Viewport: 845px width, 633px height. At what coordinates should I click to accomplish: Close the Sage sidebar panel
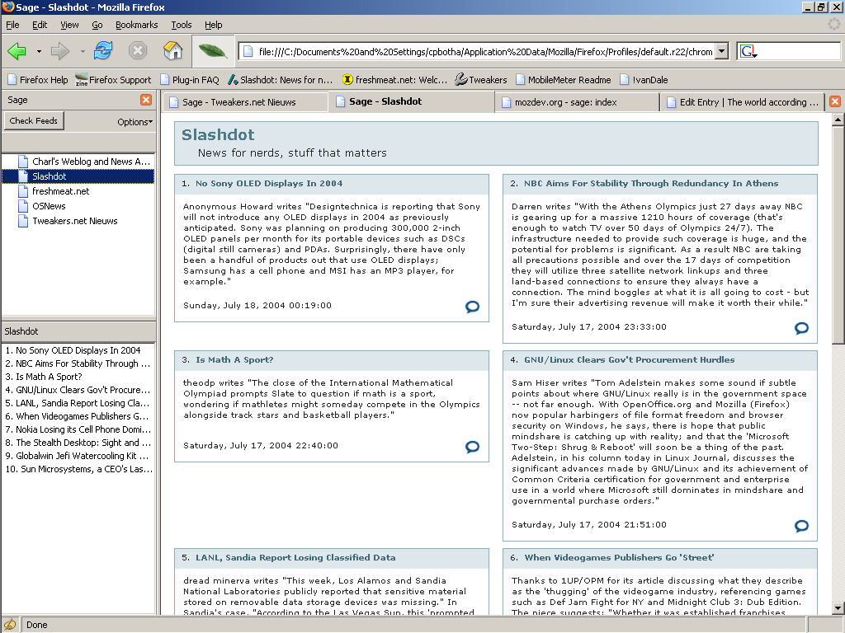146,100
